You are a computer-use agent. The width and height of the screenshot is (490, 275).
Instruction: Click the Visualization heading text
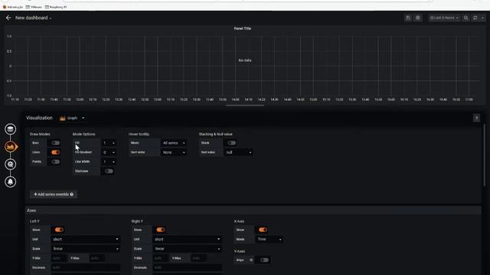coord(39,118)
